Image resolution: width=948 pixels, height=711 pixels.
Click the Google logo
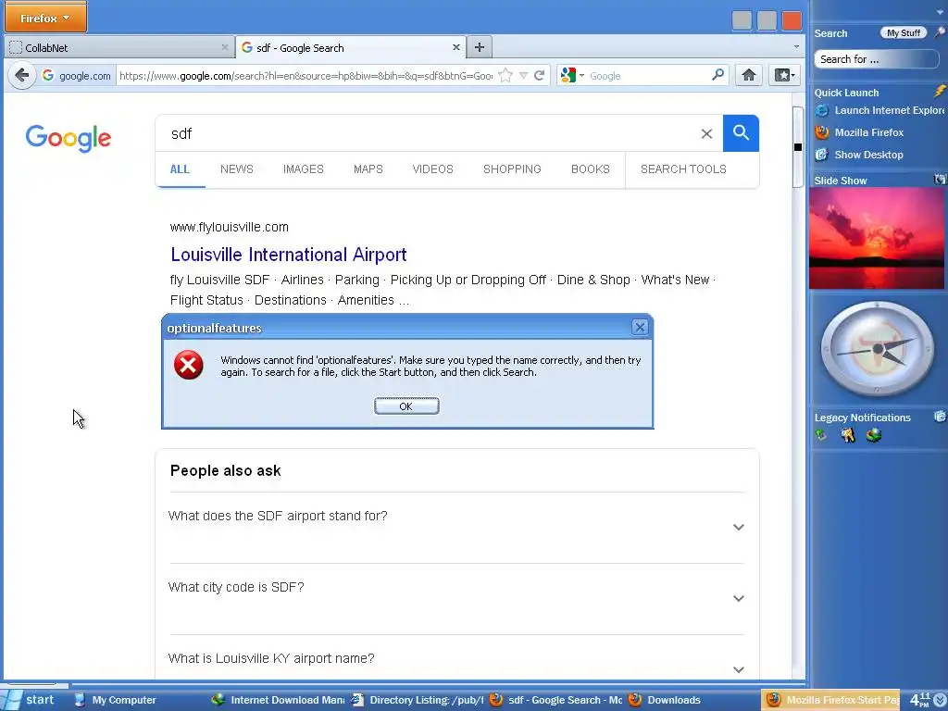point(69,139)
